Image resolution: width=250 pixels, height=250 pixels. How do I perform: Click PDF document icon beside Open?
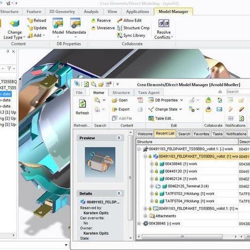[140, 100]
